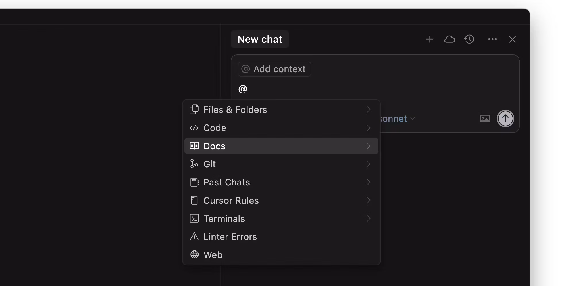
Task: Click the chat input text area
Action: [374, 89]
